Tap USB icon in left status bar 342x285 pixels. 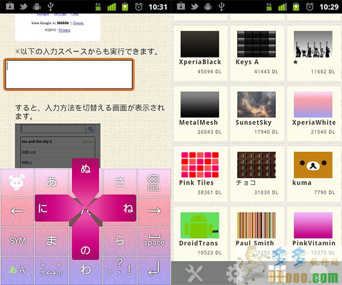50,6
